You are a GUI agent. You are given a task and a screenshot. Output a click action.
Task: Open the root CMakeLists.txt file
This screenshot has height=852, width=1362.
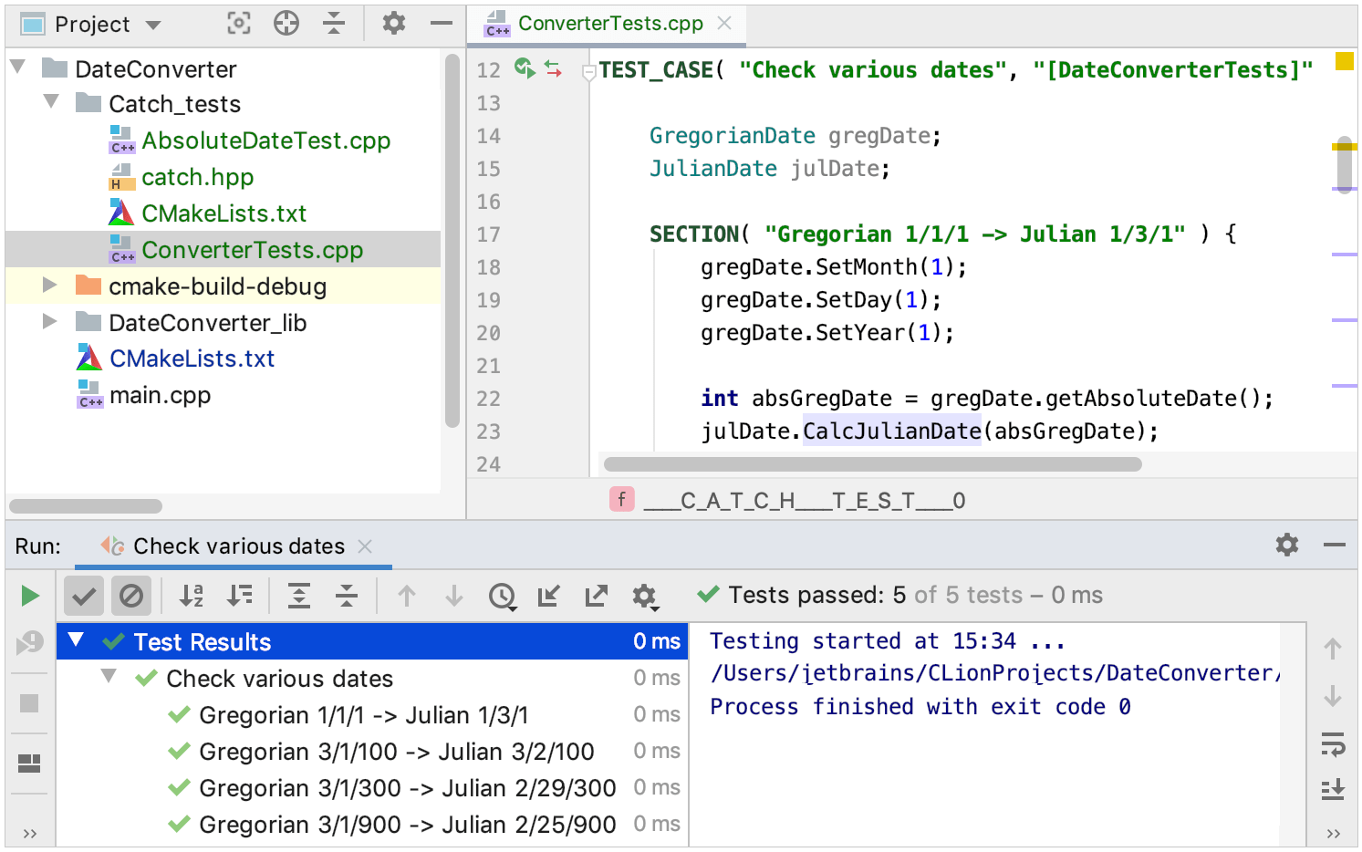192,358
